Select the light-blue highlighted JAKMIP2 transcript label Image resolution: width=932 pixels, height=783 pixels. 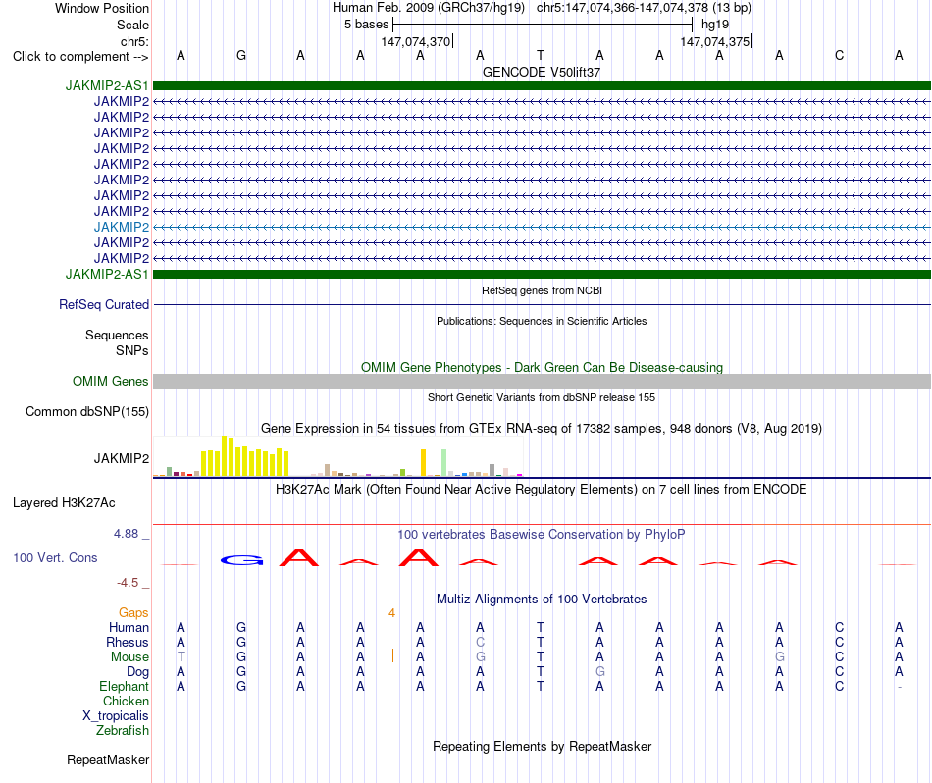click(x=122, y=227)
